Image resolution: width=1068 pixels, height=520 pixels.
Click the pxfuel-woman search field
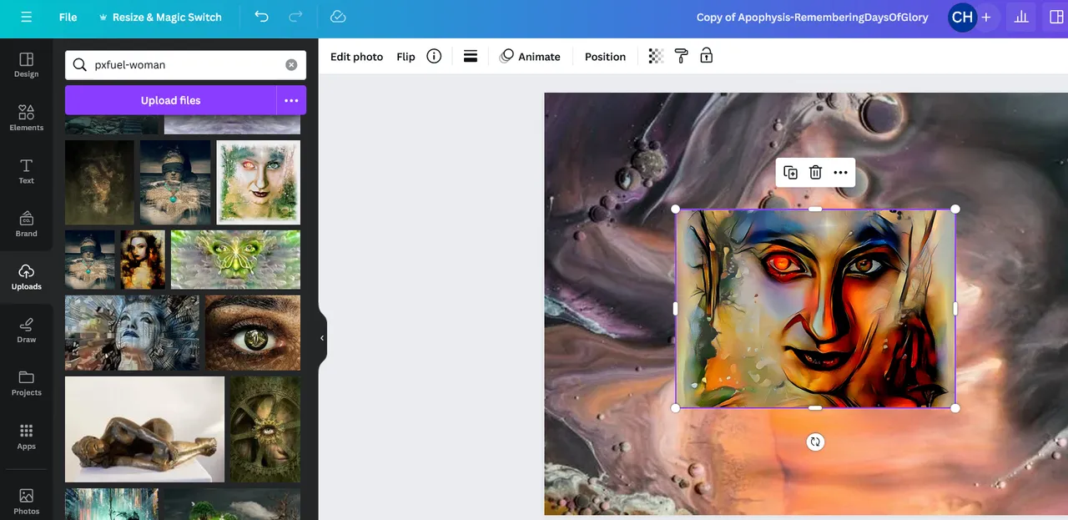185,65
